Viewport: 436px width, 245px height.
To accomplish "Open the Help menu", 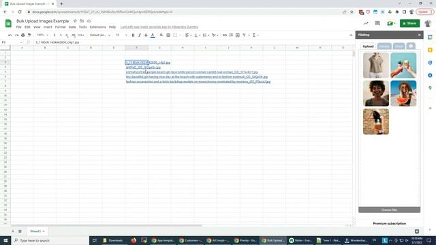I will tap(112, 27).
